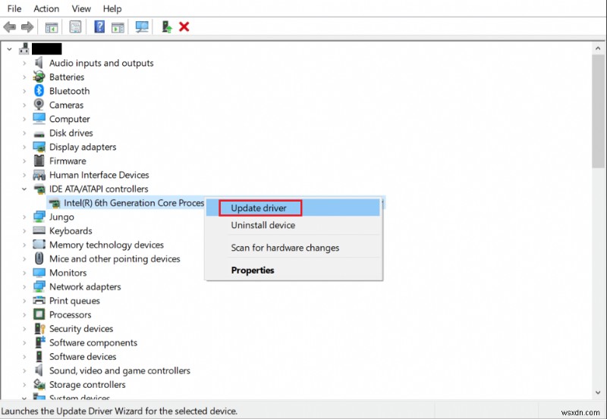Viewport: 607px width, 419px height.
Task: Select the Memory technology devices label
Action: click(106, 245)
